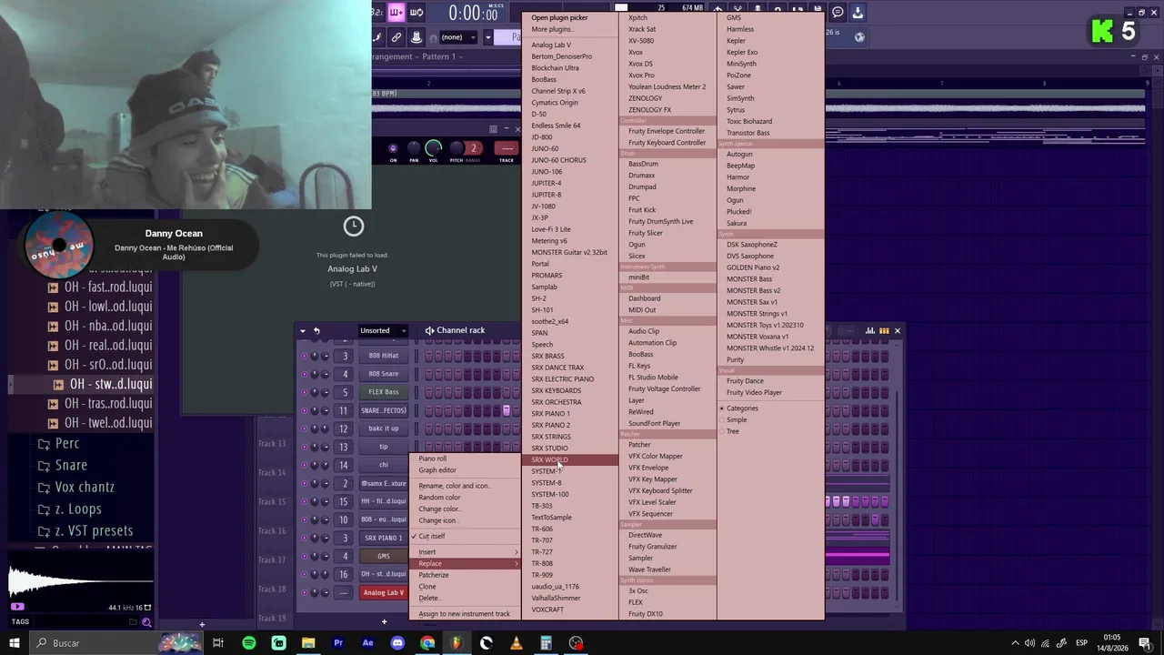The width and height of the screenshot is (1164, 655).
Task: Open File Explorer from the taskbar
Action: pyautogui.click(x=308, y=643)
